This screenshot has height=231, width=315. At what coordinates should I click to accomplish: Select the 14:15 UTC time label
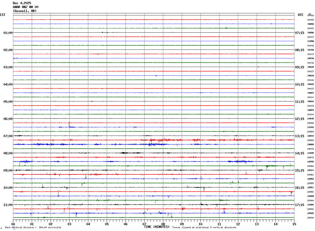300,153
